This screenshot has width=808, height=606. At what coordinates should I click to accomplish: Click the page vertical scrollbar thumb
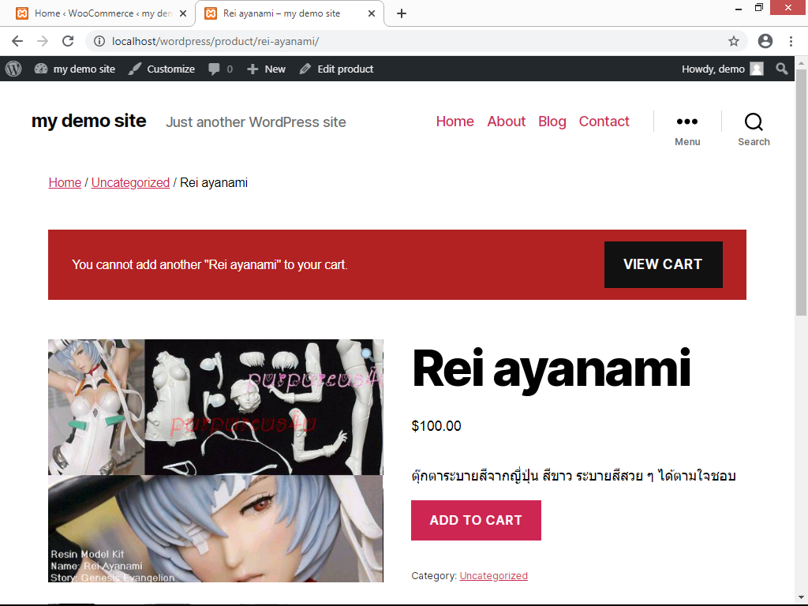pos(802,193)
